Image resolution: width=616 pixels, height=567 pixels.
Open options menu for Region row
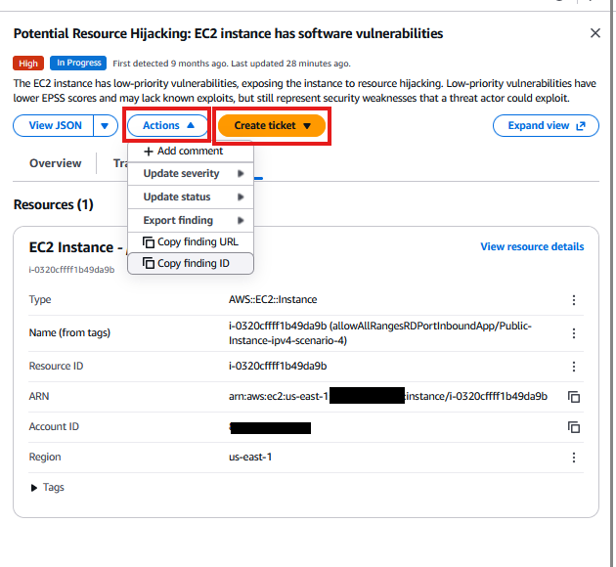[574, 458]
